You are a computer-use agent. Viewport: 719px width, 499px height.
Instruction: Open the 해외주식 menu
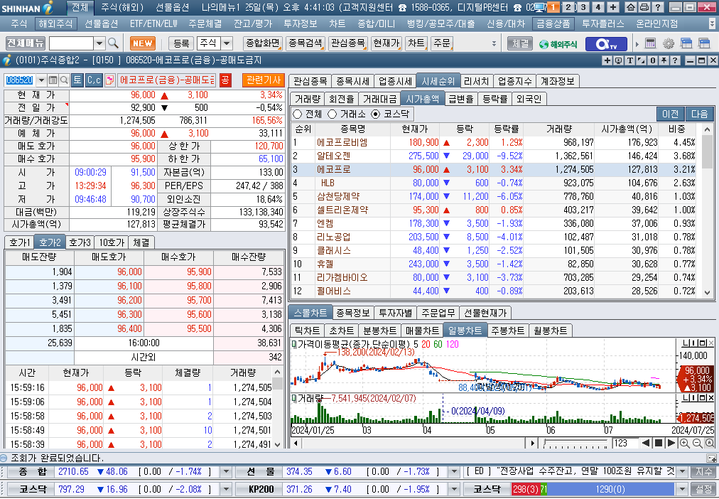tap(55, 23)
